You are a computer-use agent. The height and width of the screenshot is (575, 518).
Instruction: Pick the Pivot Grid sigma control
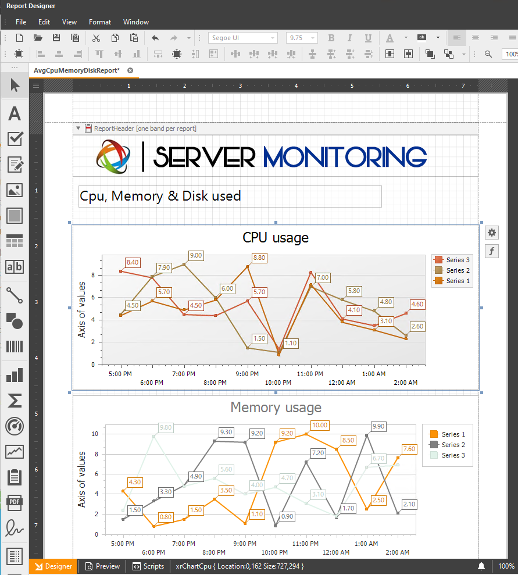[x=15, y=401]
